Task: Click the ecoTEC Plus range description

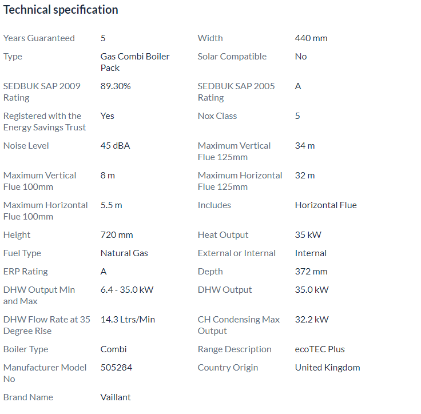Action: pyautogui.click(x=320, y=349)
